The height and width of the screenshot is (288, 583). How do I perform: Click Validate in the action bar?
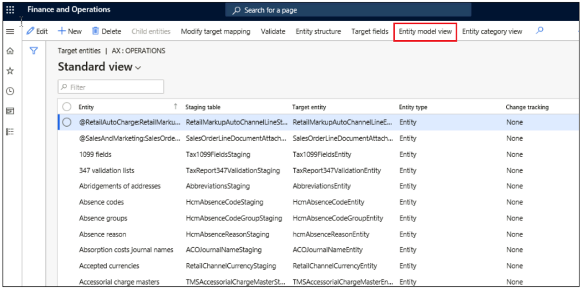coord(273,32)
